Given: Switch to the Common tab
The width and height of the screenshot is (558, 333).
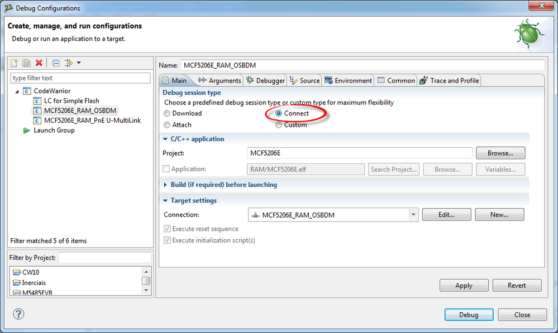Looking at the screenshot, I should point(396,81).
